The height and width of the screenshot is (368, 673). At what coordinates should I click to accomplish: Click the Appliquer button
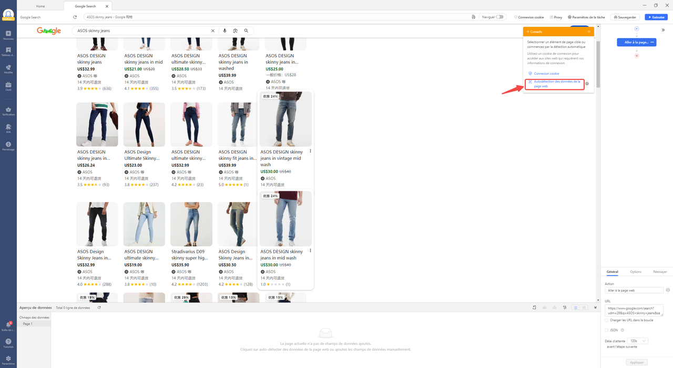tap(637, 362)
